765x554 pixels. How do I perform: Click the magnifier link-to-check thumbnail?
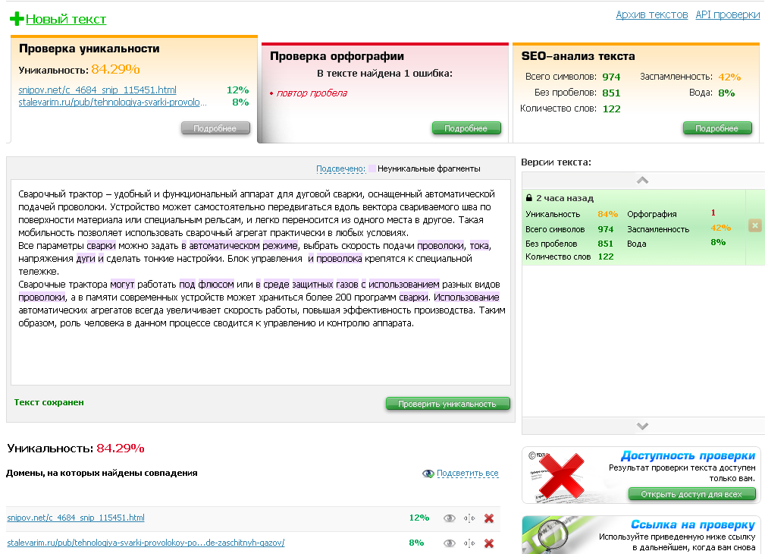(559, 536)
